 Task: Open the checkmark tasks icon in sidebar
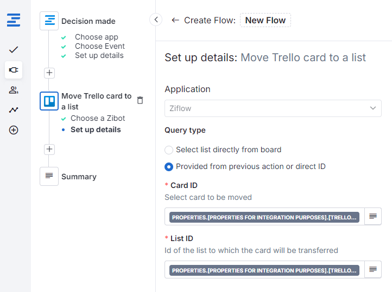(14, 50)
